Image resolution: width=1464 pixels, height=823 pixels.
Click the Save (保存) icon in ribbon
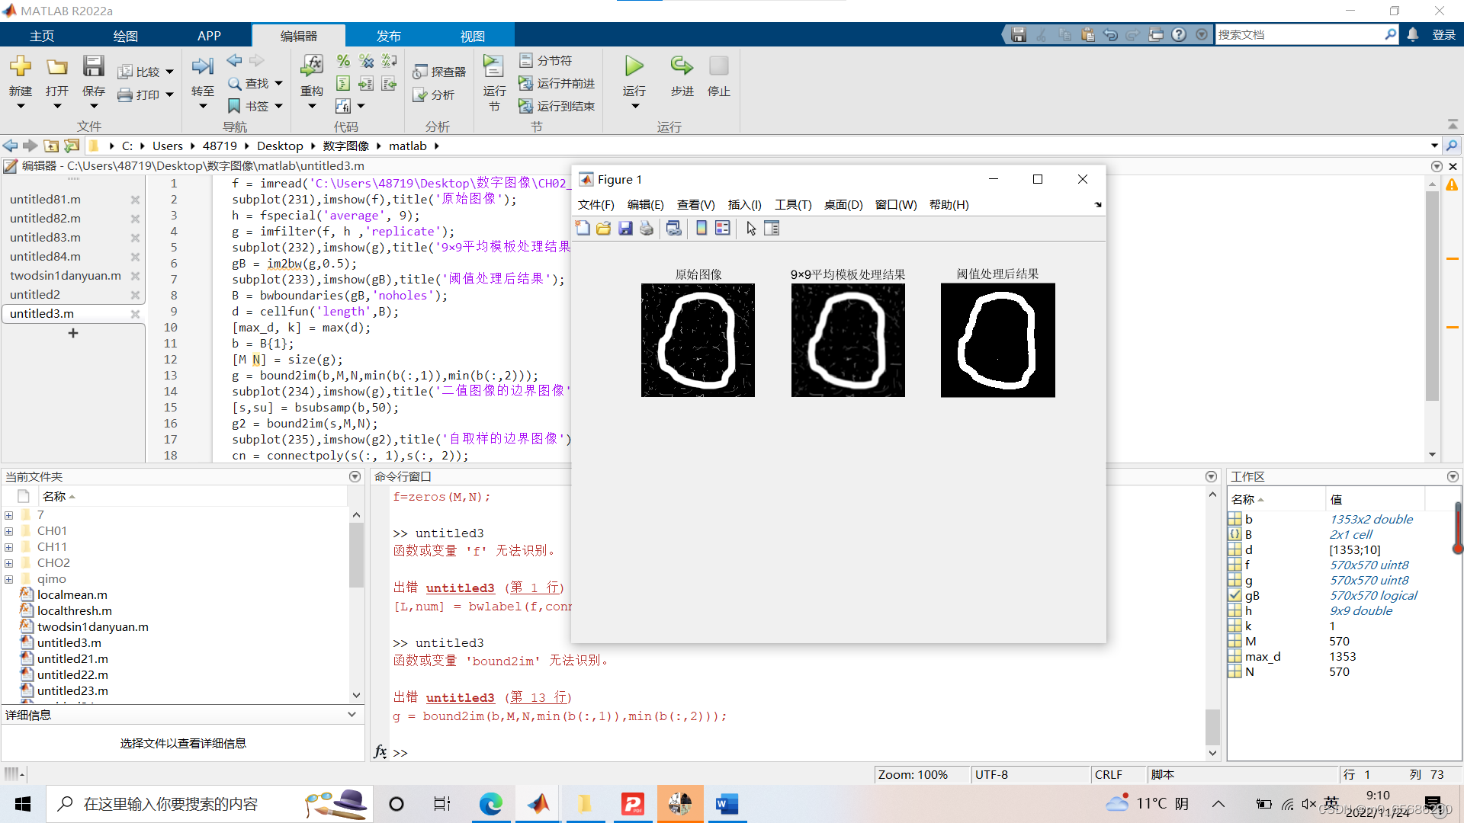point(93,66)
